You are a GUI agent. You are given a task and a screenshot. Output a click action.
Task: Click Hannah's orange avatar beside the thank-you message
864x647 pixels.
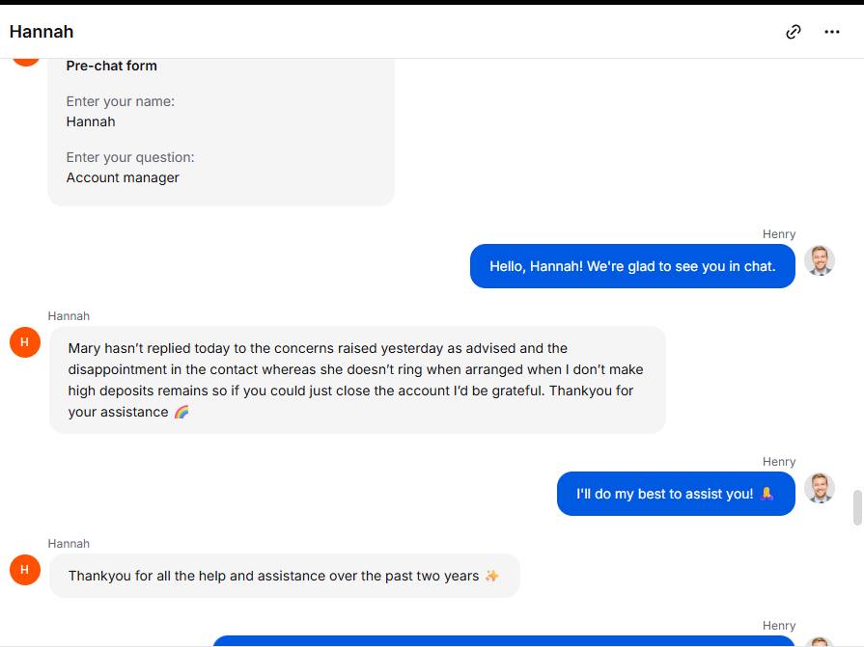click(x=25, y=570)
